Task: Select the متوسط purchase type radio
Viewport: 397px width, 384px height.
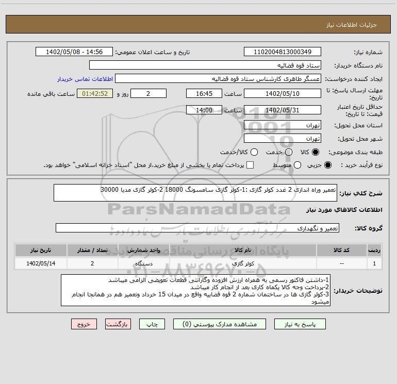Action: click(x=297, y=165)
